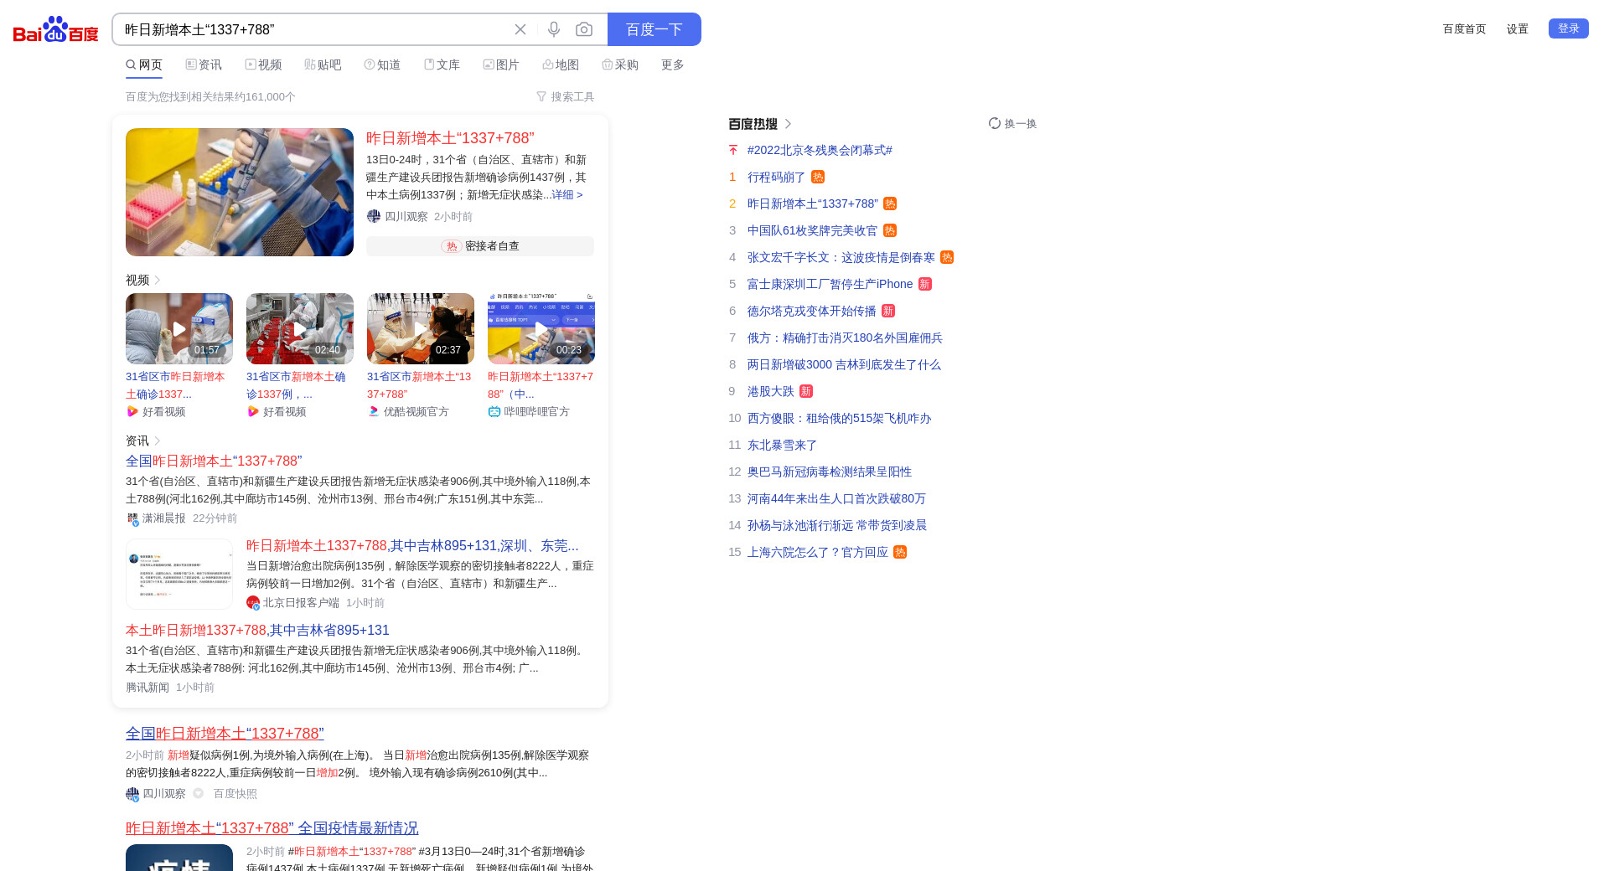The height and width of the screenshot is (871, 1609).
Task: Open the 地图 tab
Action: click(561, 64)
